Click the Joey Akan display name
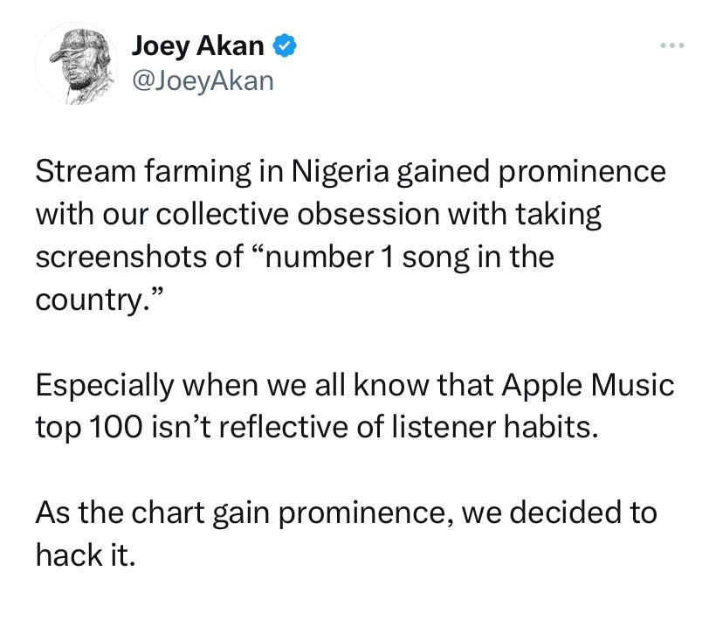Viewport: 723px width, 619px height. [198, 45]
